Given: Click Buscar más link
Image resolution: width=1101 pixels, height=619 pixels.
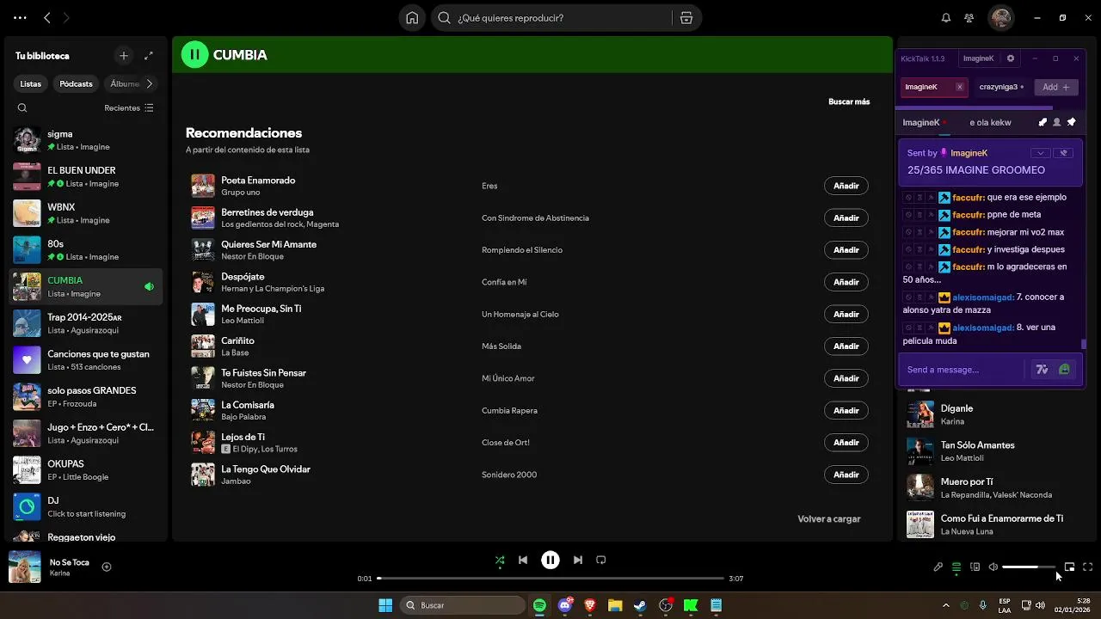Looking at the screenshot, I should tap(849, 101).
